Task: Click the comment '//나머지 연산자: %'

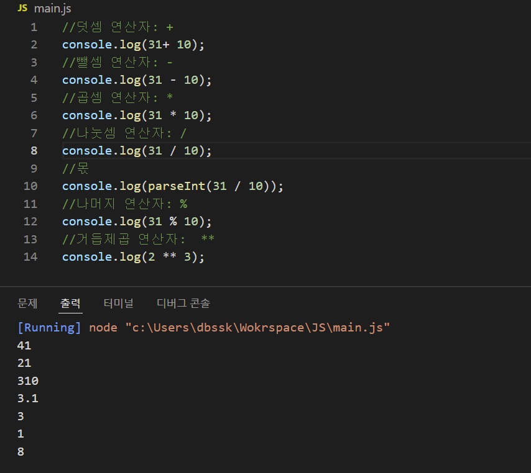Action: click(x=124, y=204)
